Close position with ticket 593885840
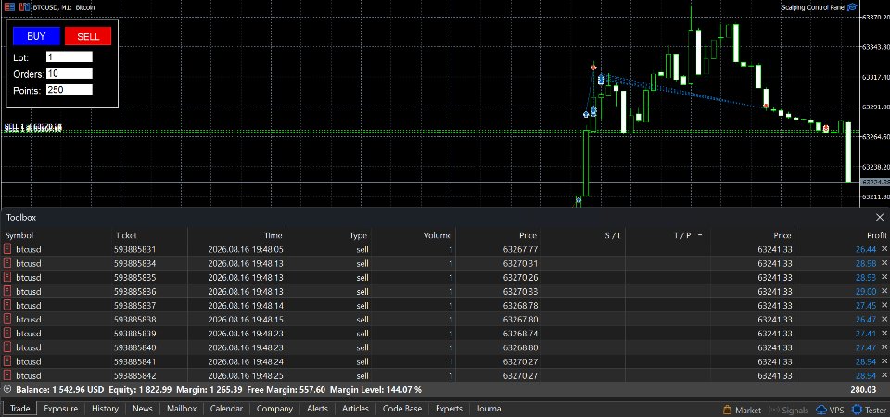This screenshot has width=890, height=417. [884, 347]
